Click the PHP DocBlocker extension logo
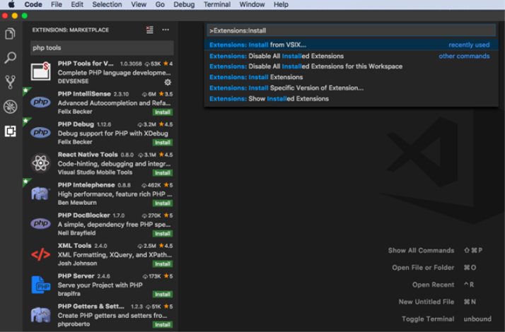The image size is (505, 332). pyautogui.click(x=40, y=223)
